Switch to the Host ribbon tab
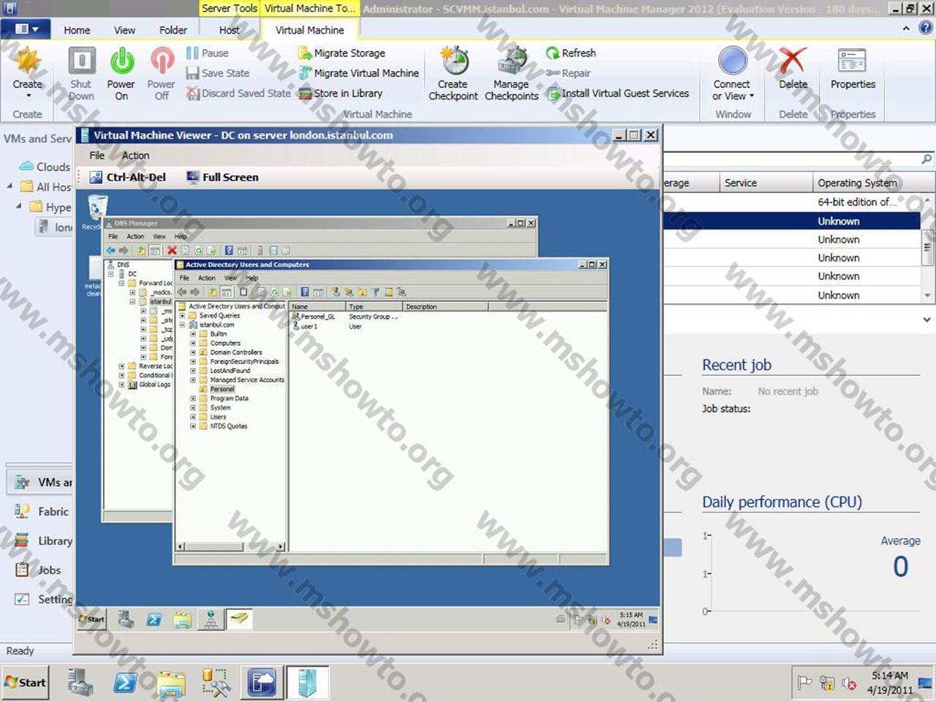The height and width of the screenshot is (702, 936). [229, 30]
